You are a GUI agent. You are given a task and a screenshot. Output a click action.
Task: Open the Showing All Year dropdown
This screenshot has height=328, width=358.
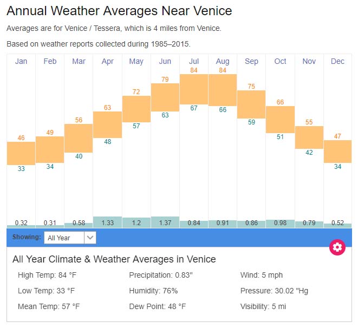(x=64, y=238)
